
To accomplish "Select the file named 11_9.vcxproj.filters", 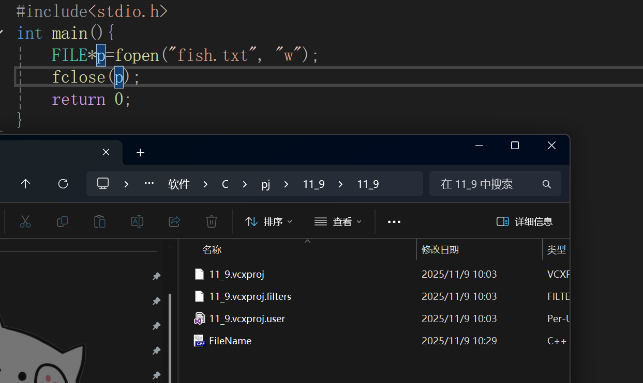I will click(x=250, y=296).
